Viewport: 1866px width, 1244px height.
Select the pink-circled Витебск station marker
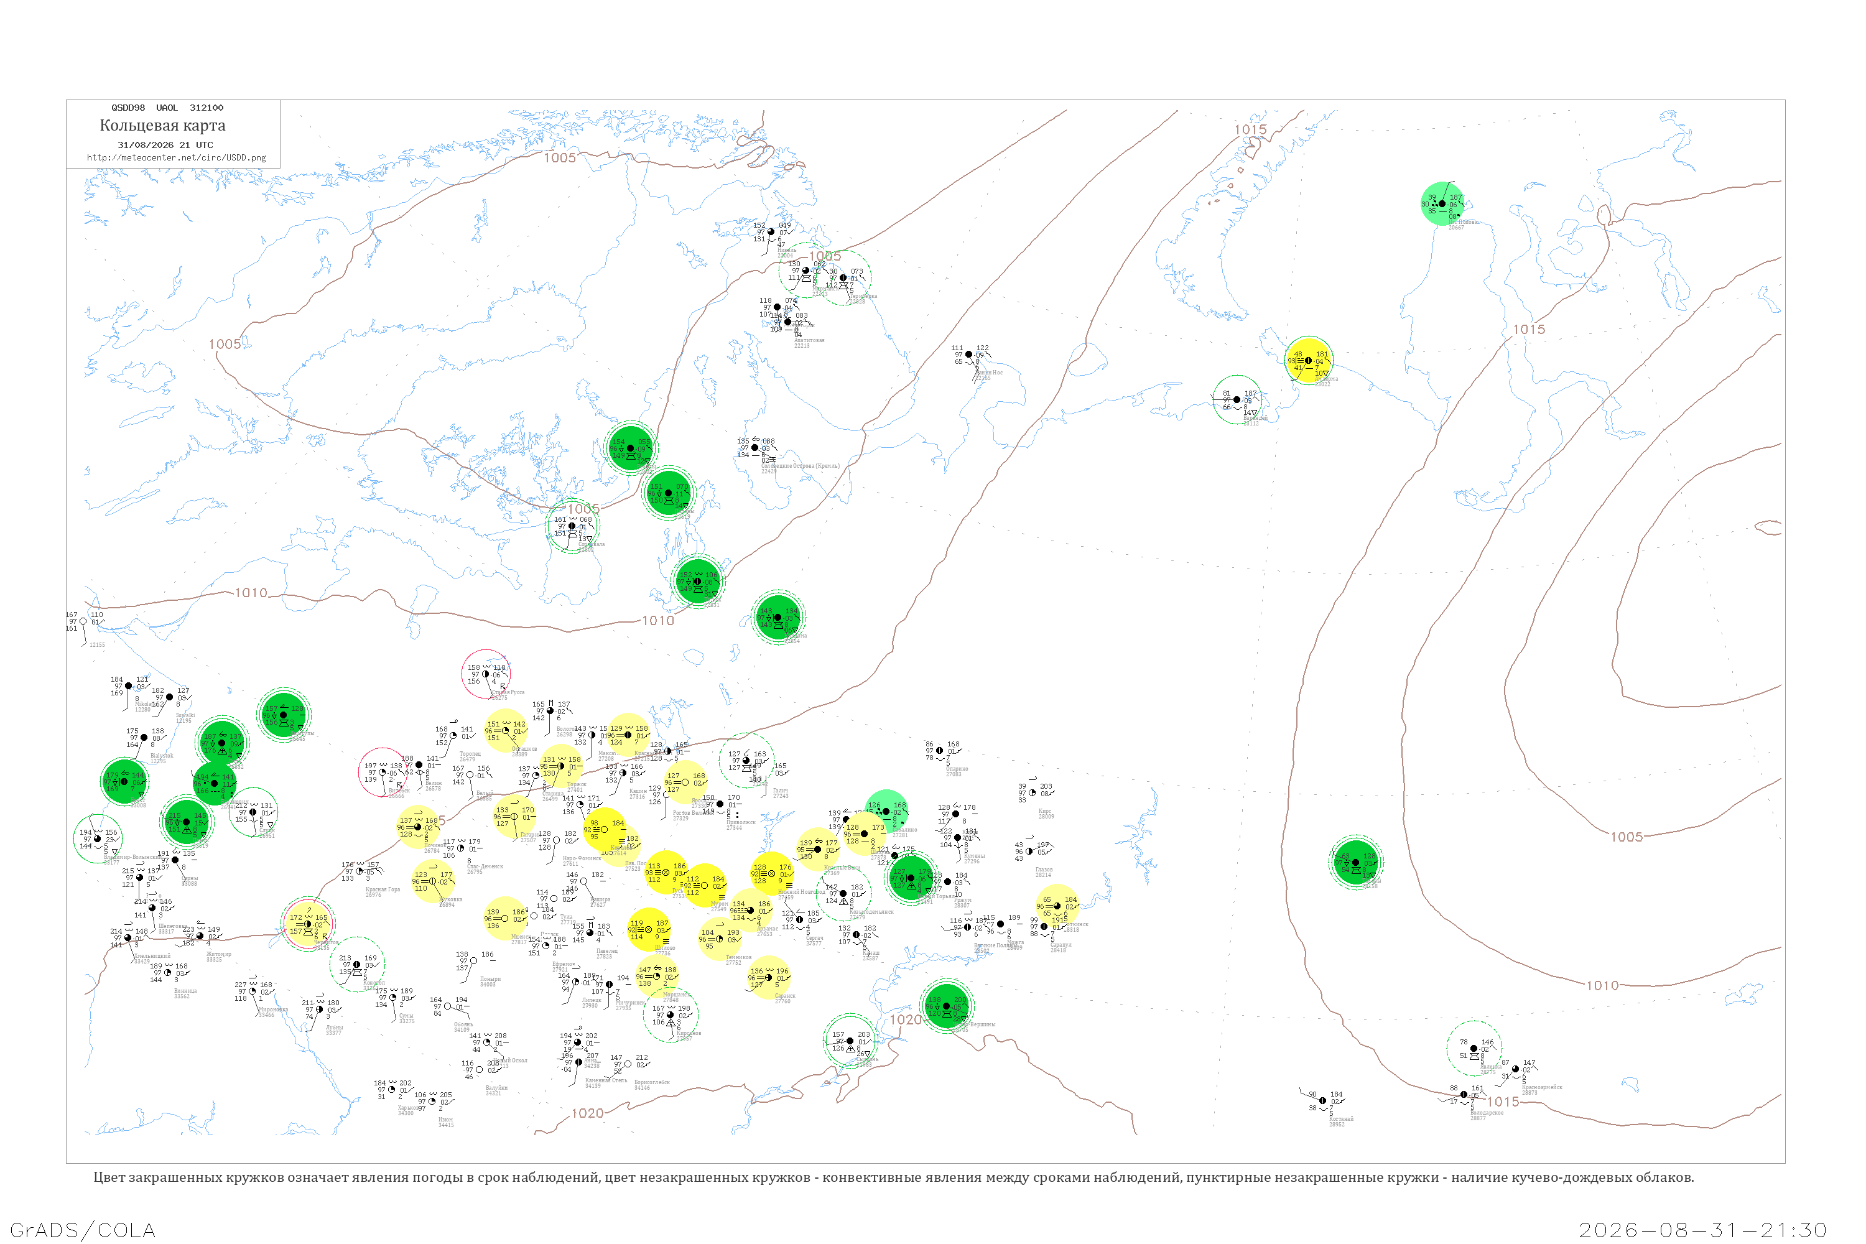383,772
